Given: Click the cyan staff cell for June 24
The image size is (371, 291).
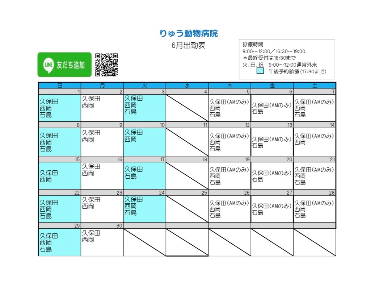Looking at the screenshot, I should (x=144, y=209).
